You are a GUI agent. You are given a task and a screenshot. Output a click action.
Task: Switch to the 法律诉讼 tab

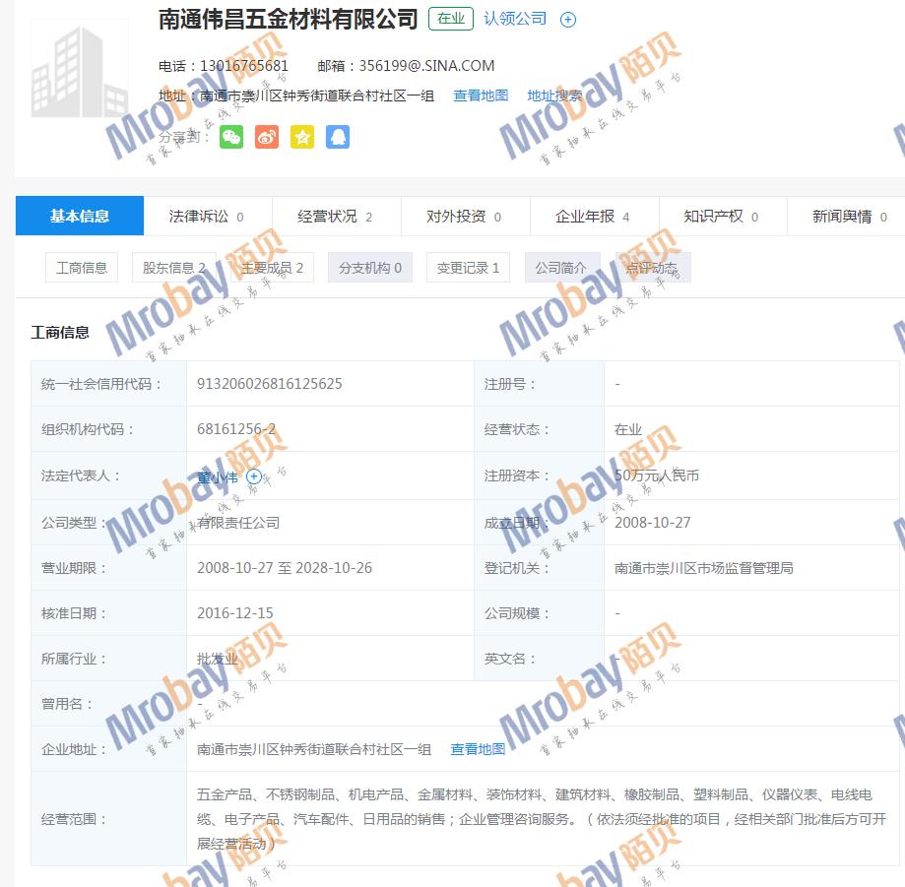pos(207,217)
